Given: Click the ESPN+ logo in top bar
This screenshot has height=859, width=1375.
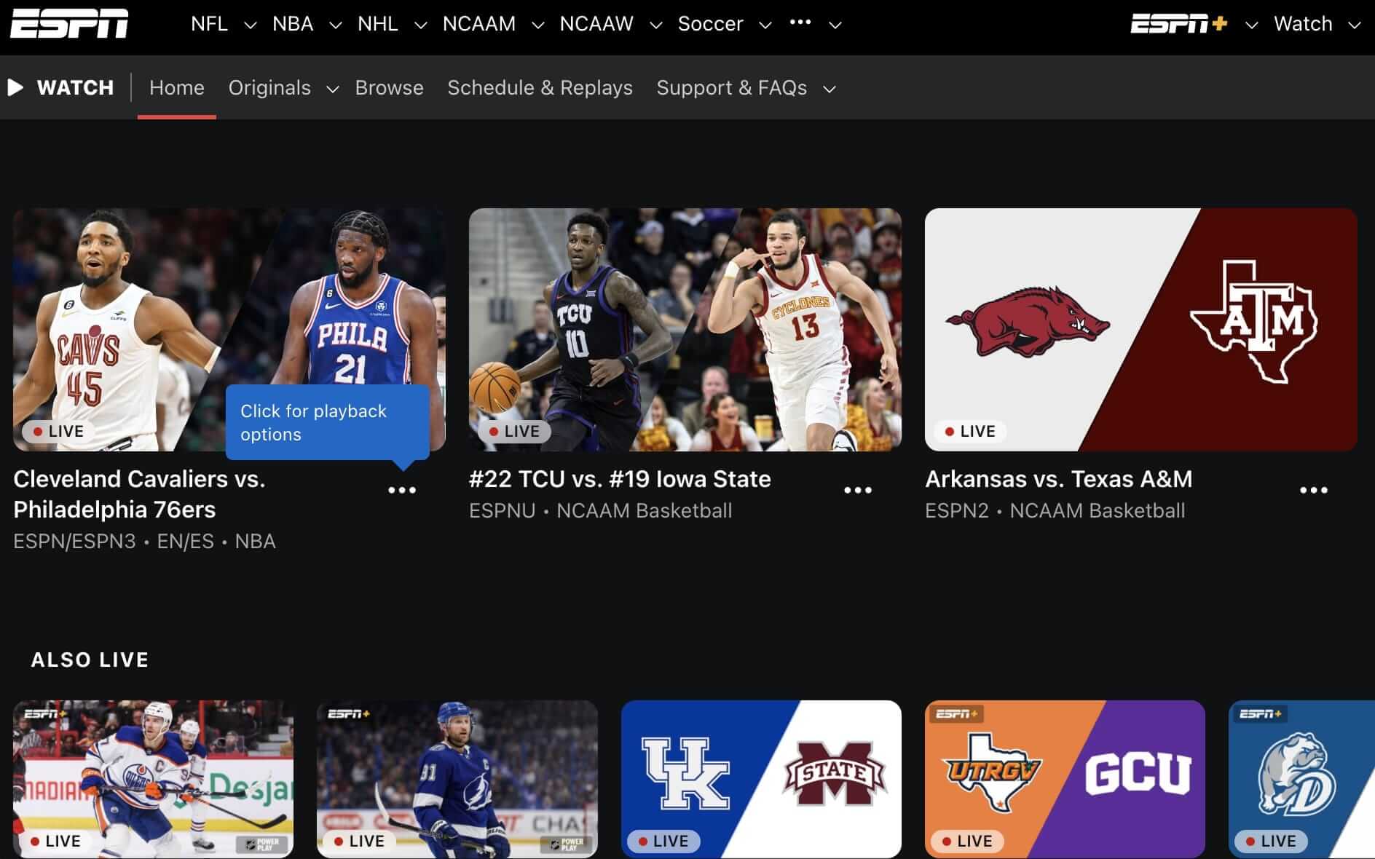Looking at the screenshot, I should click(x=1178, y=24).
